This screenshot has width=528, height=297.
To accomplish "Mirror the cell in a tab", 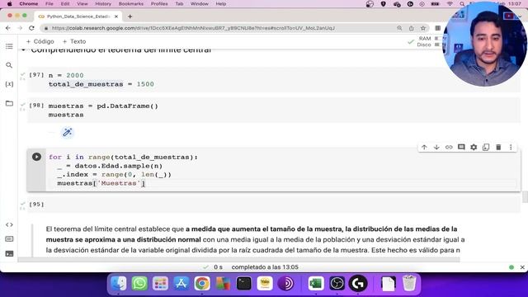I will [x=486, y=147].
